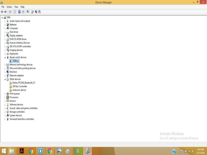Viewport: 207px width, 155px height.
Task: Click the Print queues printer icon
Action: pos(8,94)
